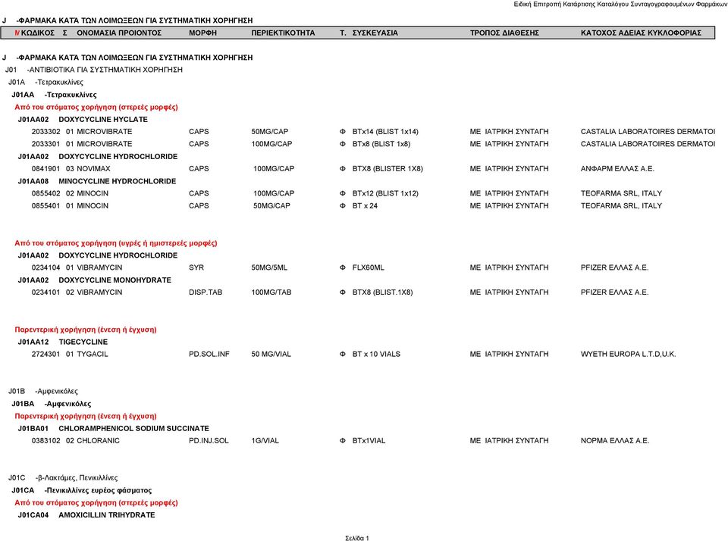The width and height of the screenshot is (728, 541).
Task: Click the Φ symbol in CHLORANIC row
Action: coord(343,441)
